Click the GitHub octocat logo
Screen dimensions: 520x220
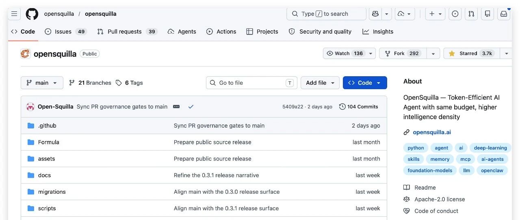[x=32, y=14]
